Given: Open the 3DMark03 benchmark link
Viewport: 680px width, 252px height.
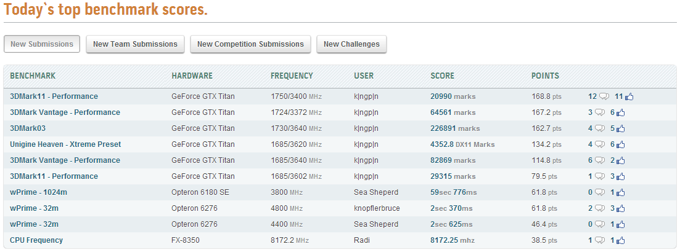Looking at the screenshot, I should (28, 128).
